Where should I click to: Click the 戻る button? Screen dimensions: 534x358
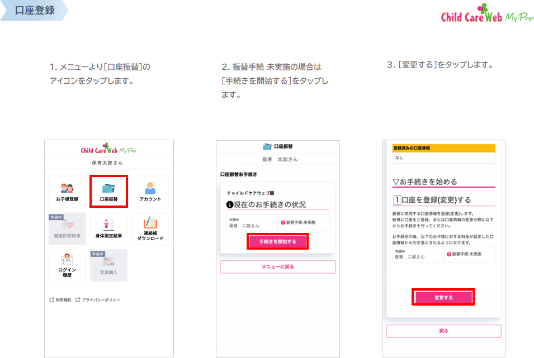tap(443, 331)
